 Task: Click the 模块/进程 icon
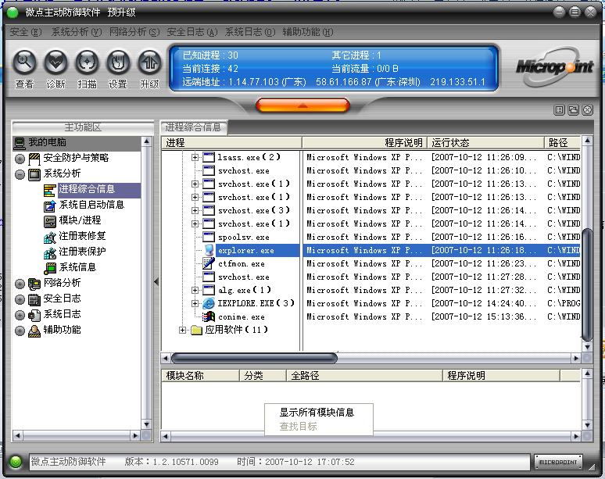50,221
